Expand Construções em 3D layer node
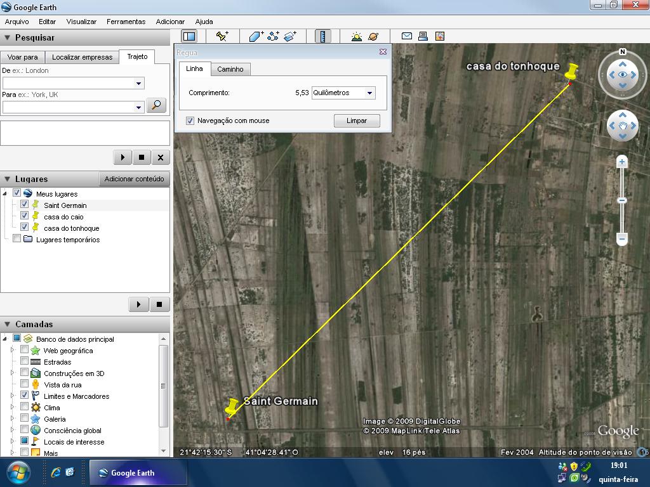 coord(13,373)
